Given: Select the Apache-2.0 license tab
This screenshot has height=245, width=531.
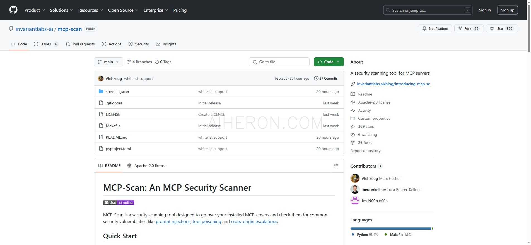Looking at the screenshot, I should 147,166.
